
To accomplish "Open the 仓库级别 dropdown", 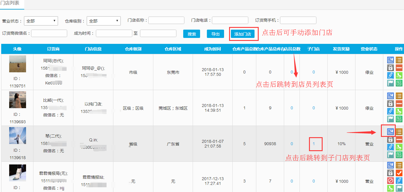I will click(104, 21).
